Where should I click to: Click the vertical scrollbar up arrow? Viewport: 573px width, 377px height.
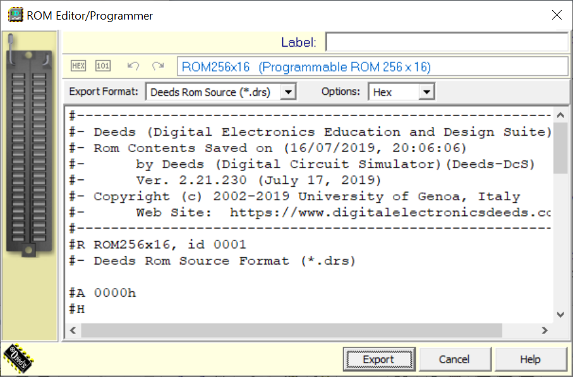(x=560, y=116)
